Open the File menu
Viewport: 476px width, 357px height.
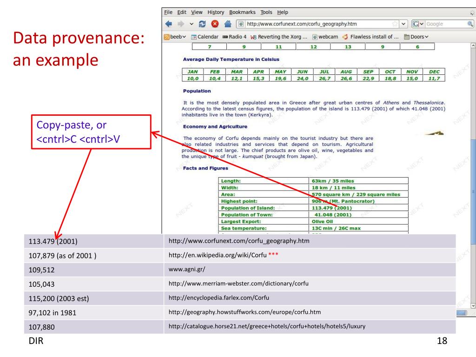(168, 12)
